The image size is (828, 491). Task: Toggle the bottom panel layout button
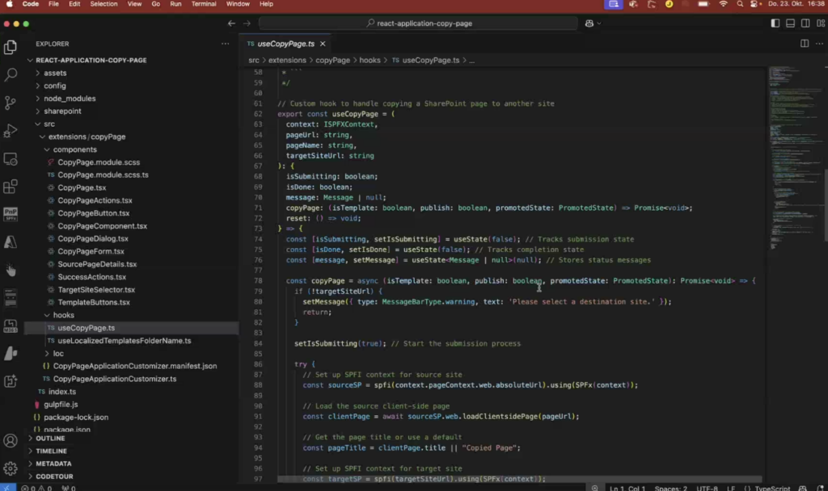[789, 23]
